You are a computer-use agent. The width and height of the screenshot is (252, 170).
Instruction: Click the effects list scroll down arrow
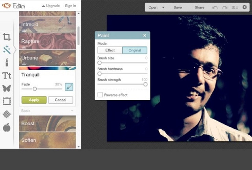78,147
